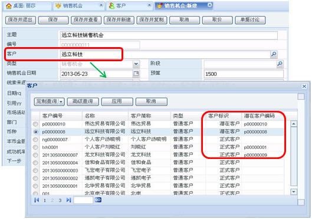The image size is (312, 219).
Task: Click the 客户简称 column header
Action: (x=149, y=116)
